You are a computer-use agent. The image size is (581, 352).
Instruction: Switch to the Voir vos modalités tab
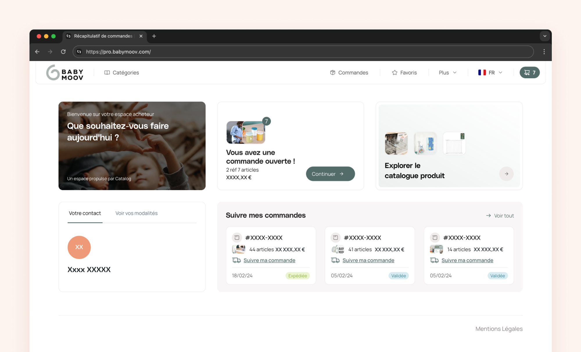pos(136,213)
